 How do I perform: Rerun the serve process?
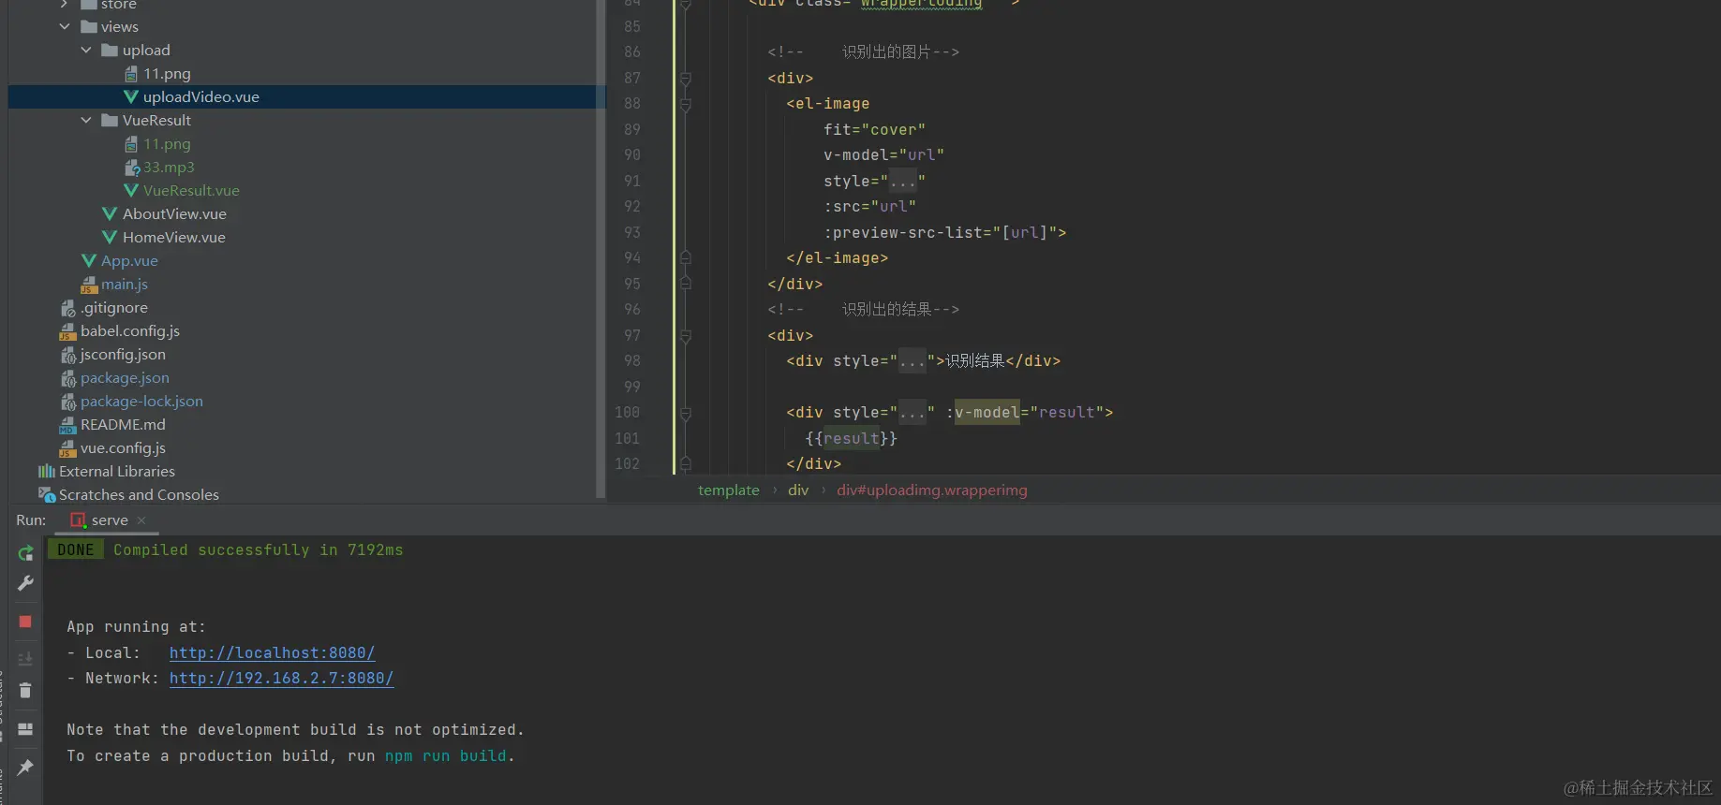click(25, 553)
